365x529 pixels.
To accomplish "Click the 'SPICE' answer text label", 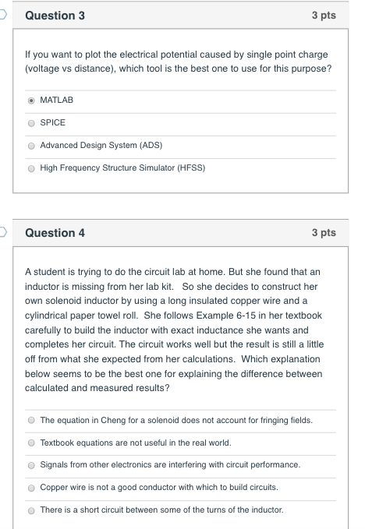I will point(53,122).
